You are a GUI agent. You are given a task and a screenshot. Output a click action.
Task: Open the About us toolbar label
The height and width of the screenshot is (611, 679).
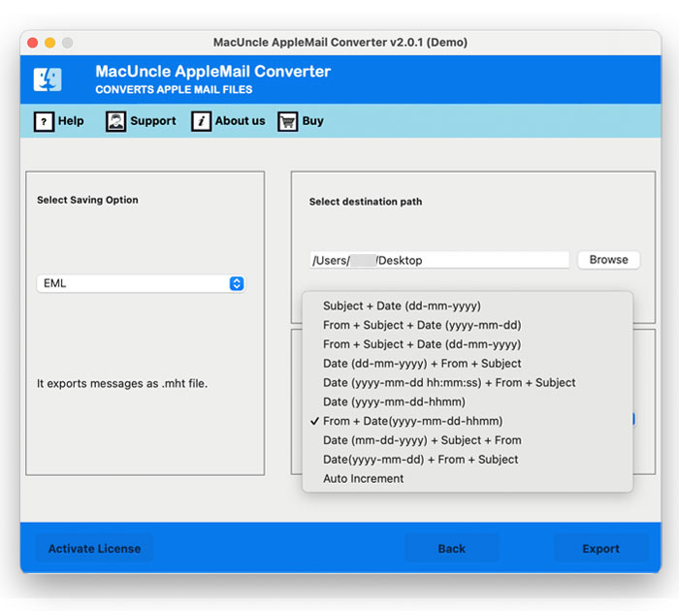point(240,121)
